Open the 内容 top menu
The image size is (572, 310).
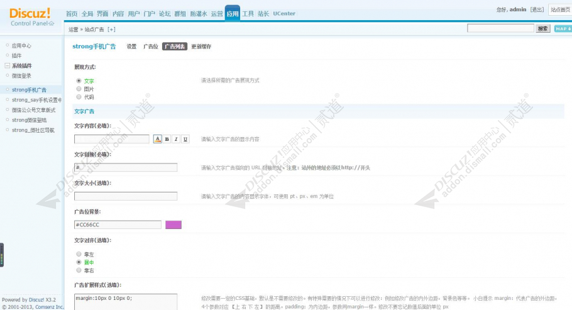click(x=118, y=14)
